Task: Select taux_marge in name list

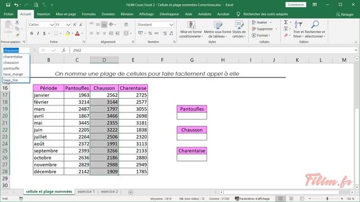Action: (16, 74)
